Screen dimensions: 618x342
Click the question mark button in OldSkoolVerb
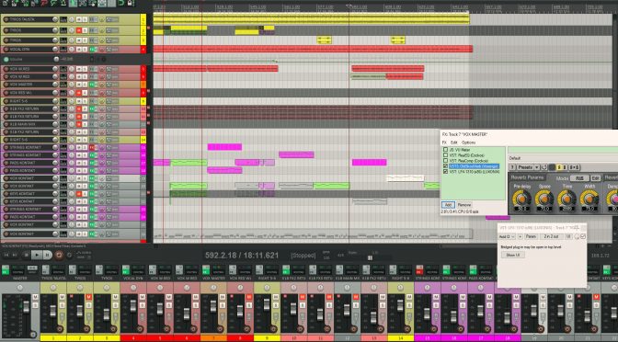pos(512,167)
